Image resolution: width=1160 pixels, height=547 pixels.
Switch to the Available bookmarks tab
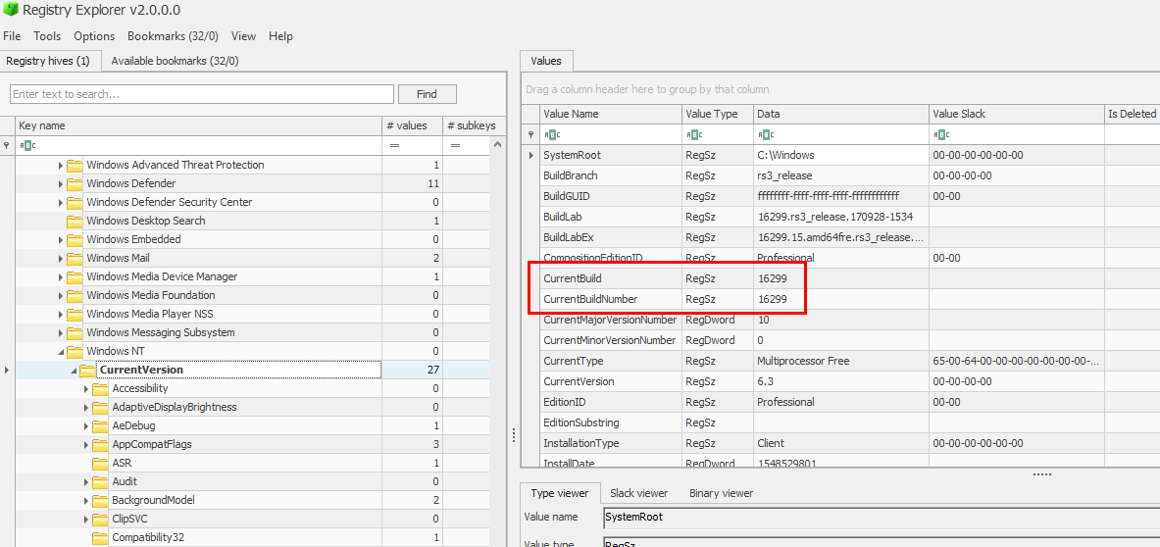coord(175,61)
